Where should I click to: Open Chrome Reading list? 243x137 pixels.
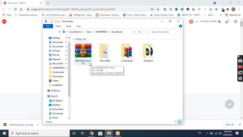click(x=233, y=15)
